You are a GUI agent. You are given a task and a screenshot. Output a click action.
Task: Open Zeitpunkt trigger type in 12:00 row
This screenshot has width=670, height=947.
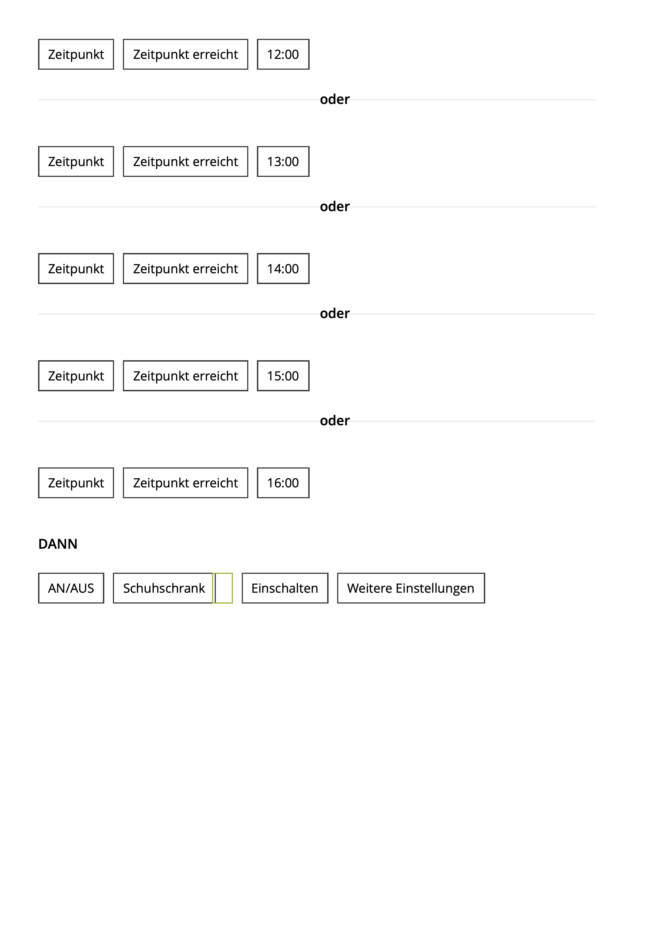76,55
